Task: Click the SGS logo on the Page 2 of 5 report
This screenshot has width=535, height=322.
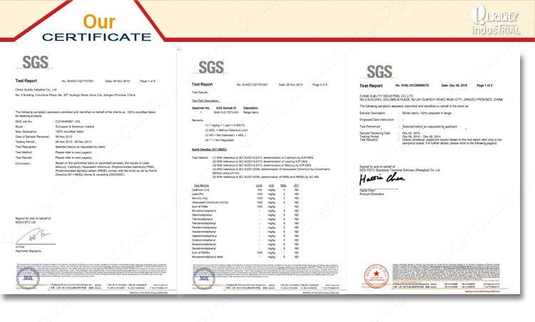Action: coord(211,67)
